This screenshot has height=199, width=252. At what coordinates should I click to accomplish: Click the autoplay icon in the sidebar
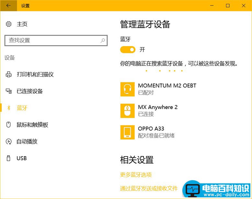pyautogui.click(x=8, y=142)
